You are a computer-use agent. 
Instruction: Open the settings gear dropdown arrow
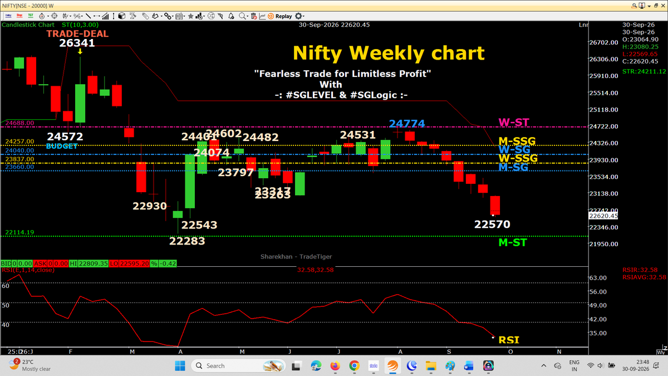[x=304, y=17]
